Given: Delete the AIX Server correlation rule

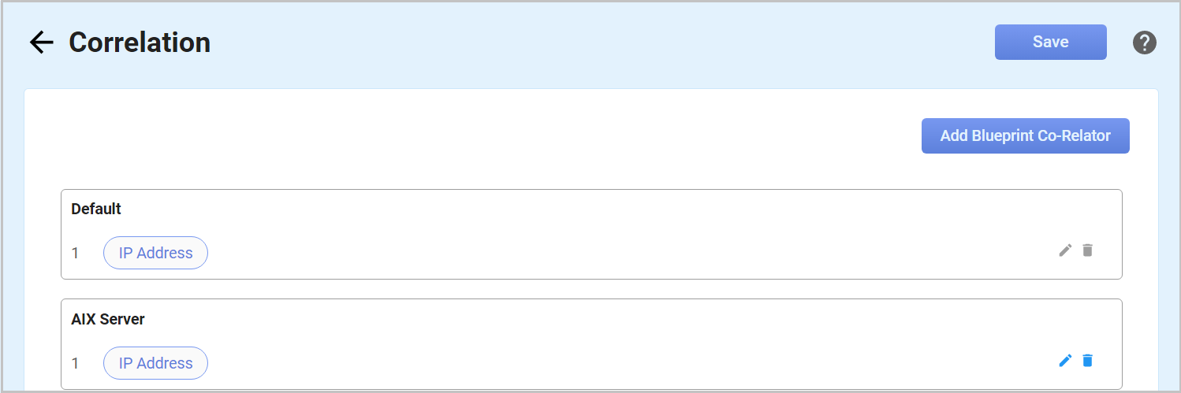Looking at the screenshot, I should pyautogui.click(x=1088, y=361).
